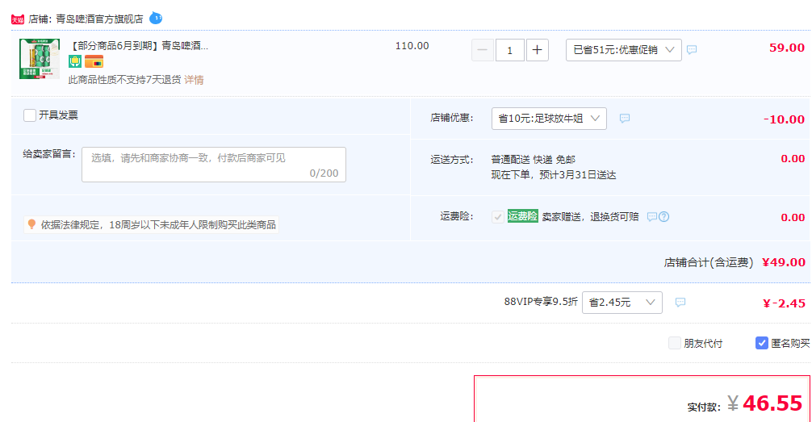This screenshot has height=422, width=812.
Task: Click the store discount amount -10.00
Action: [784, 119]
